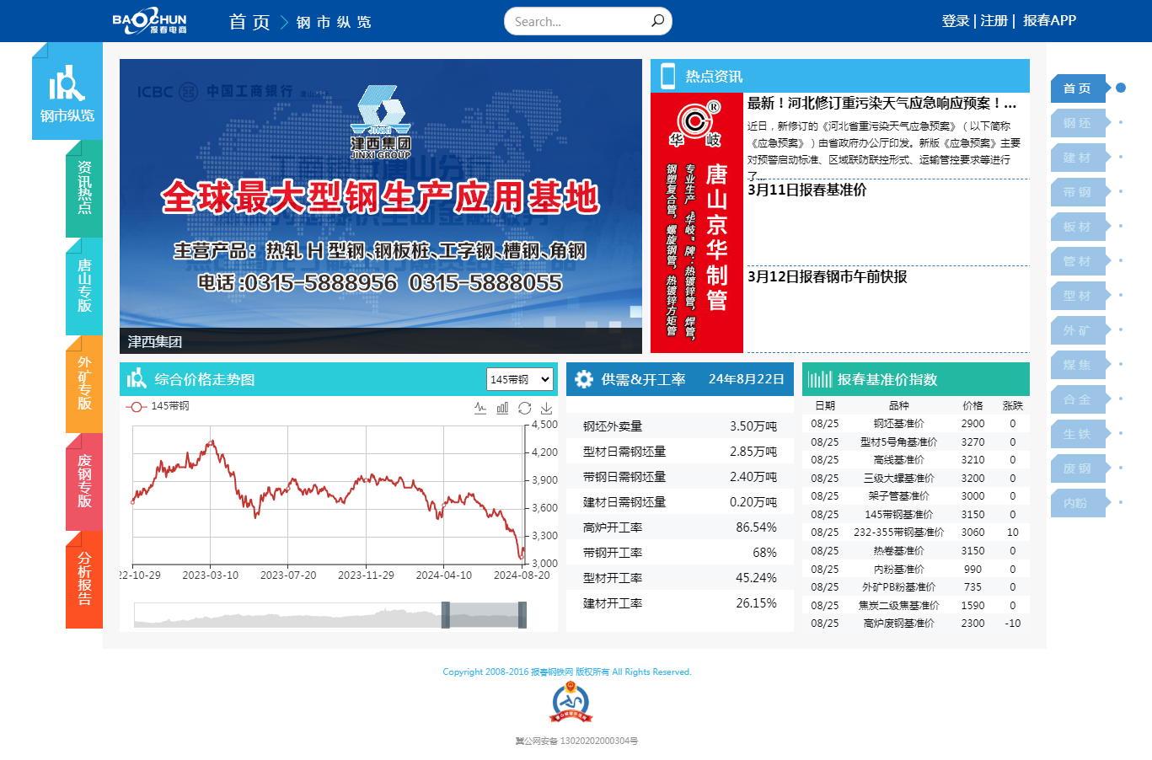Click the 热卷基准价 index row

(916, 551)
